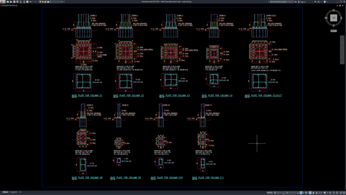346x195 pixels.
Task: Click the BASE PLATE FOR COLUMN C11 title
Action: (208, 178)
